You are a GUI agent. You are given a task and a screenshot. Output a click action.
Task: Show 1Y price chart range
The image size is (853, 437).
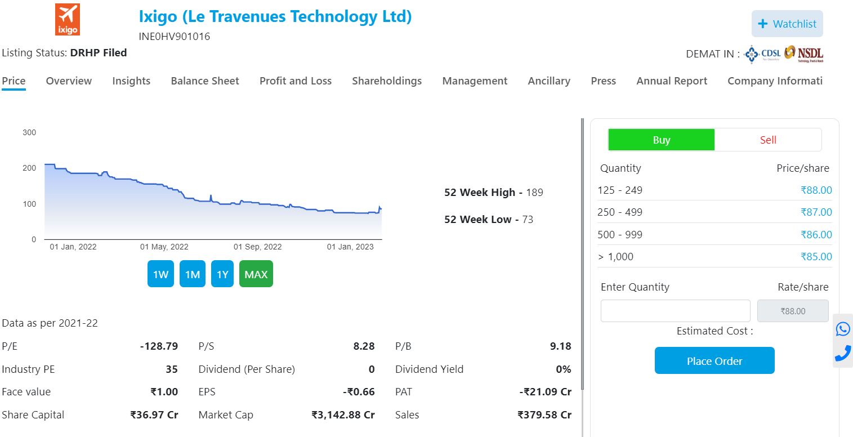click(x=222, y=274)
